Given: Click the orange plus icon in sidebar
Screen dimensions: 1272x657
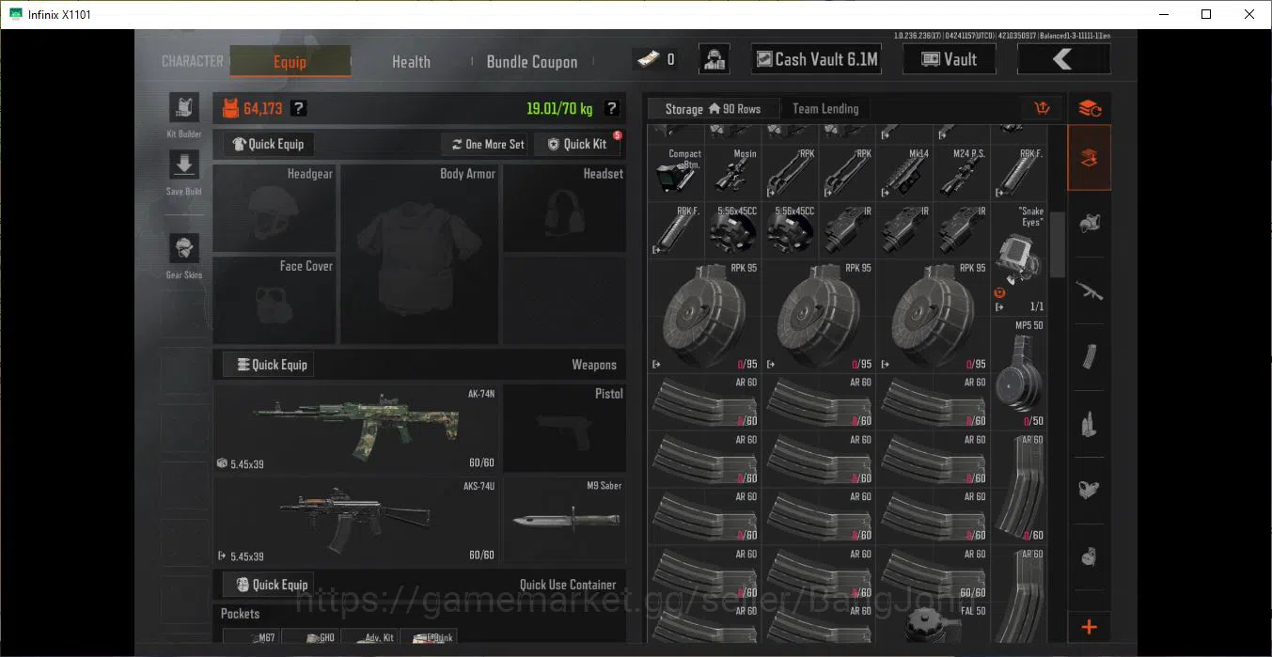Looking at the screenshot, I should (1089, 627).
